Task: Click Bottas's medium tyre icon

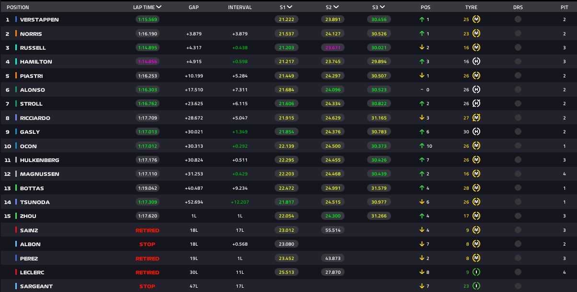Action: coord(476,188)
